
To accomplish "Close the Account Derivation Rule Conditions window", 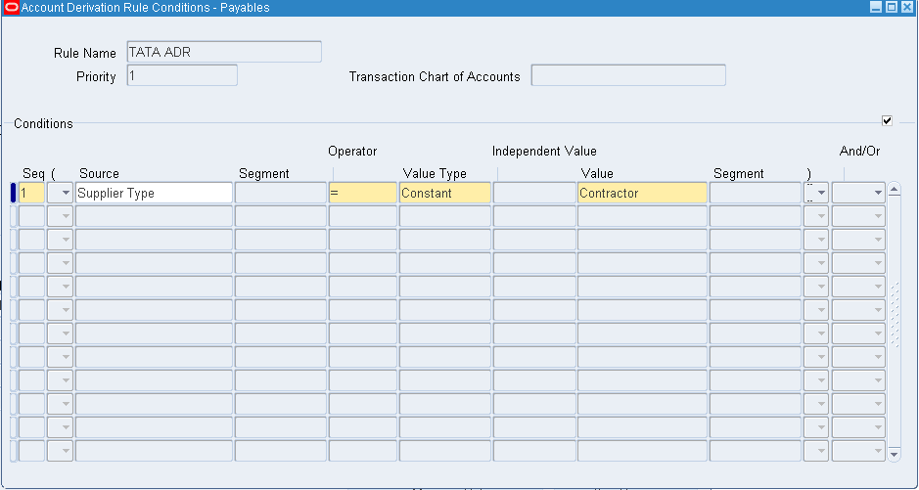I will pos(906,8).
